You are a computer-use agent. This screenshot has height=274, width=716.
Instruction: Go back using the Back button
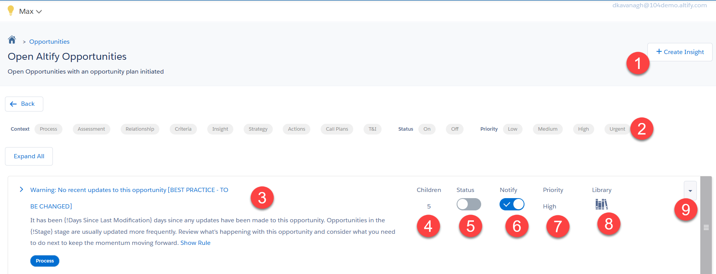click(24, 104)
